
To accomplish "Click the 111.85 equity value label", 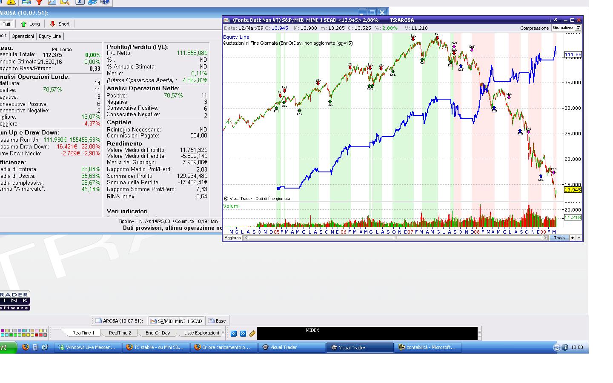I will click(x=573, y=54).
